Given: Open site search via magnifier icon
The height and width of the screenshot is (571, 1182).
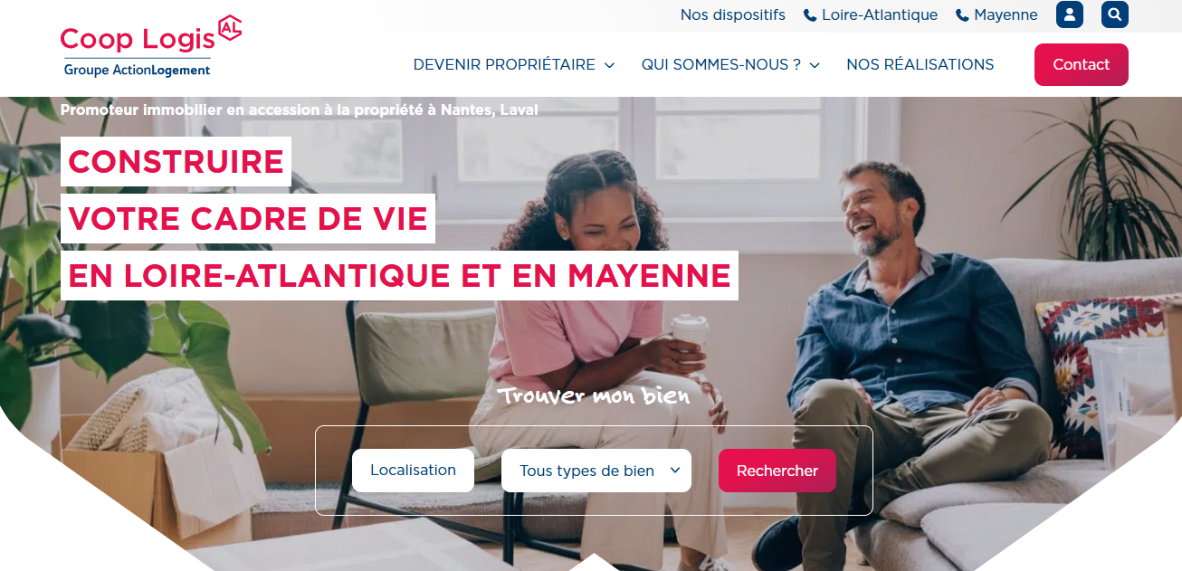Looking at the screenshot, I should 1115,14.
